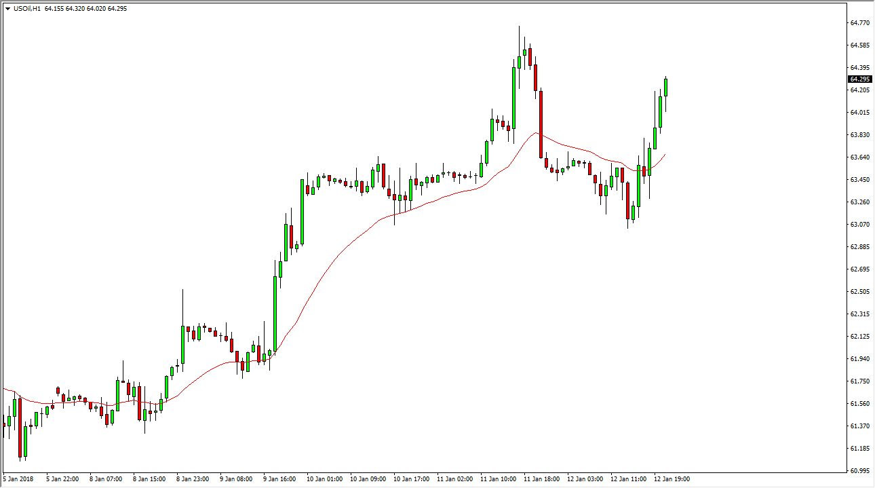
Task: Select the red moving average peak
Action: click(x=537, y=133)
